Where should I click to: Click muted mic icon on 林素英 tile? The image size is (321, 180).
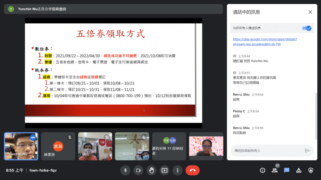(70, 138)
